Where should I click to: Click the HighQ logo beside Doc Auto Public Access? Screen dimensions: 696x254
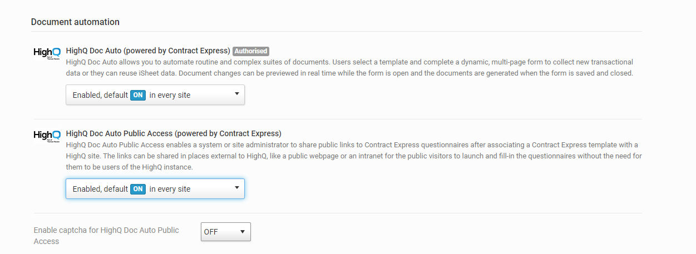pyautogui.click(x=47, y=136)
